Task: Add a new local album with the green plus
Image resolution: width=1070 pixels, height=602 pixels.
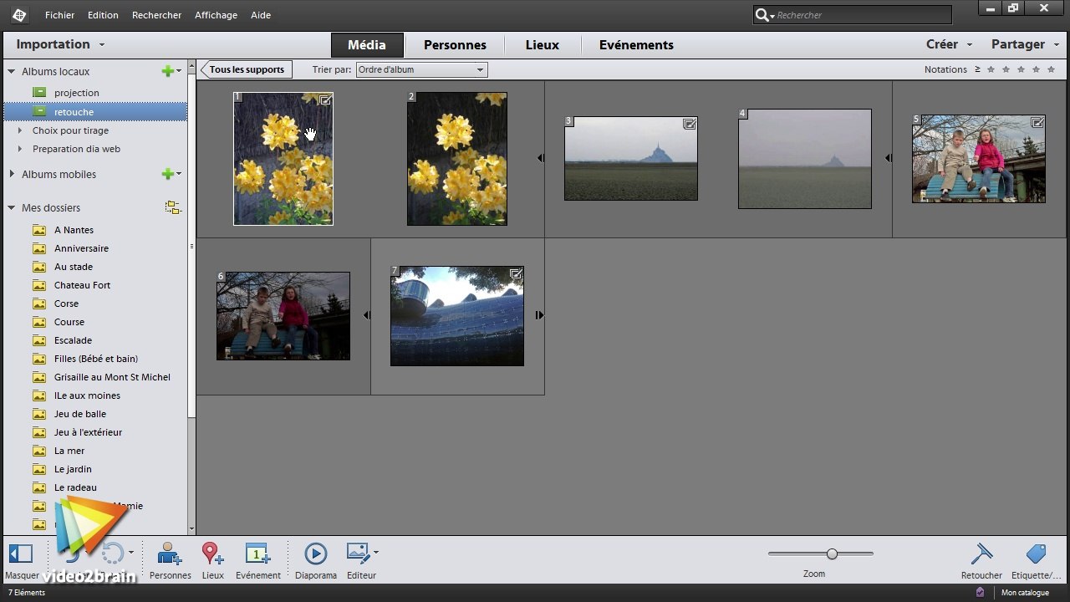Action: coord(167,71)
